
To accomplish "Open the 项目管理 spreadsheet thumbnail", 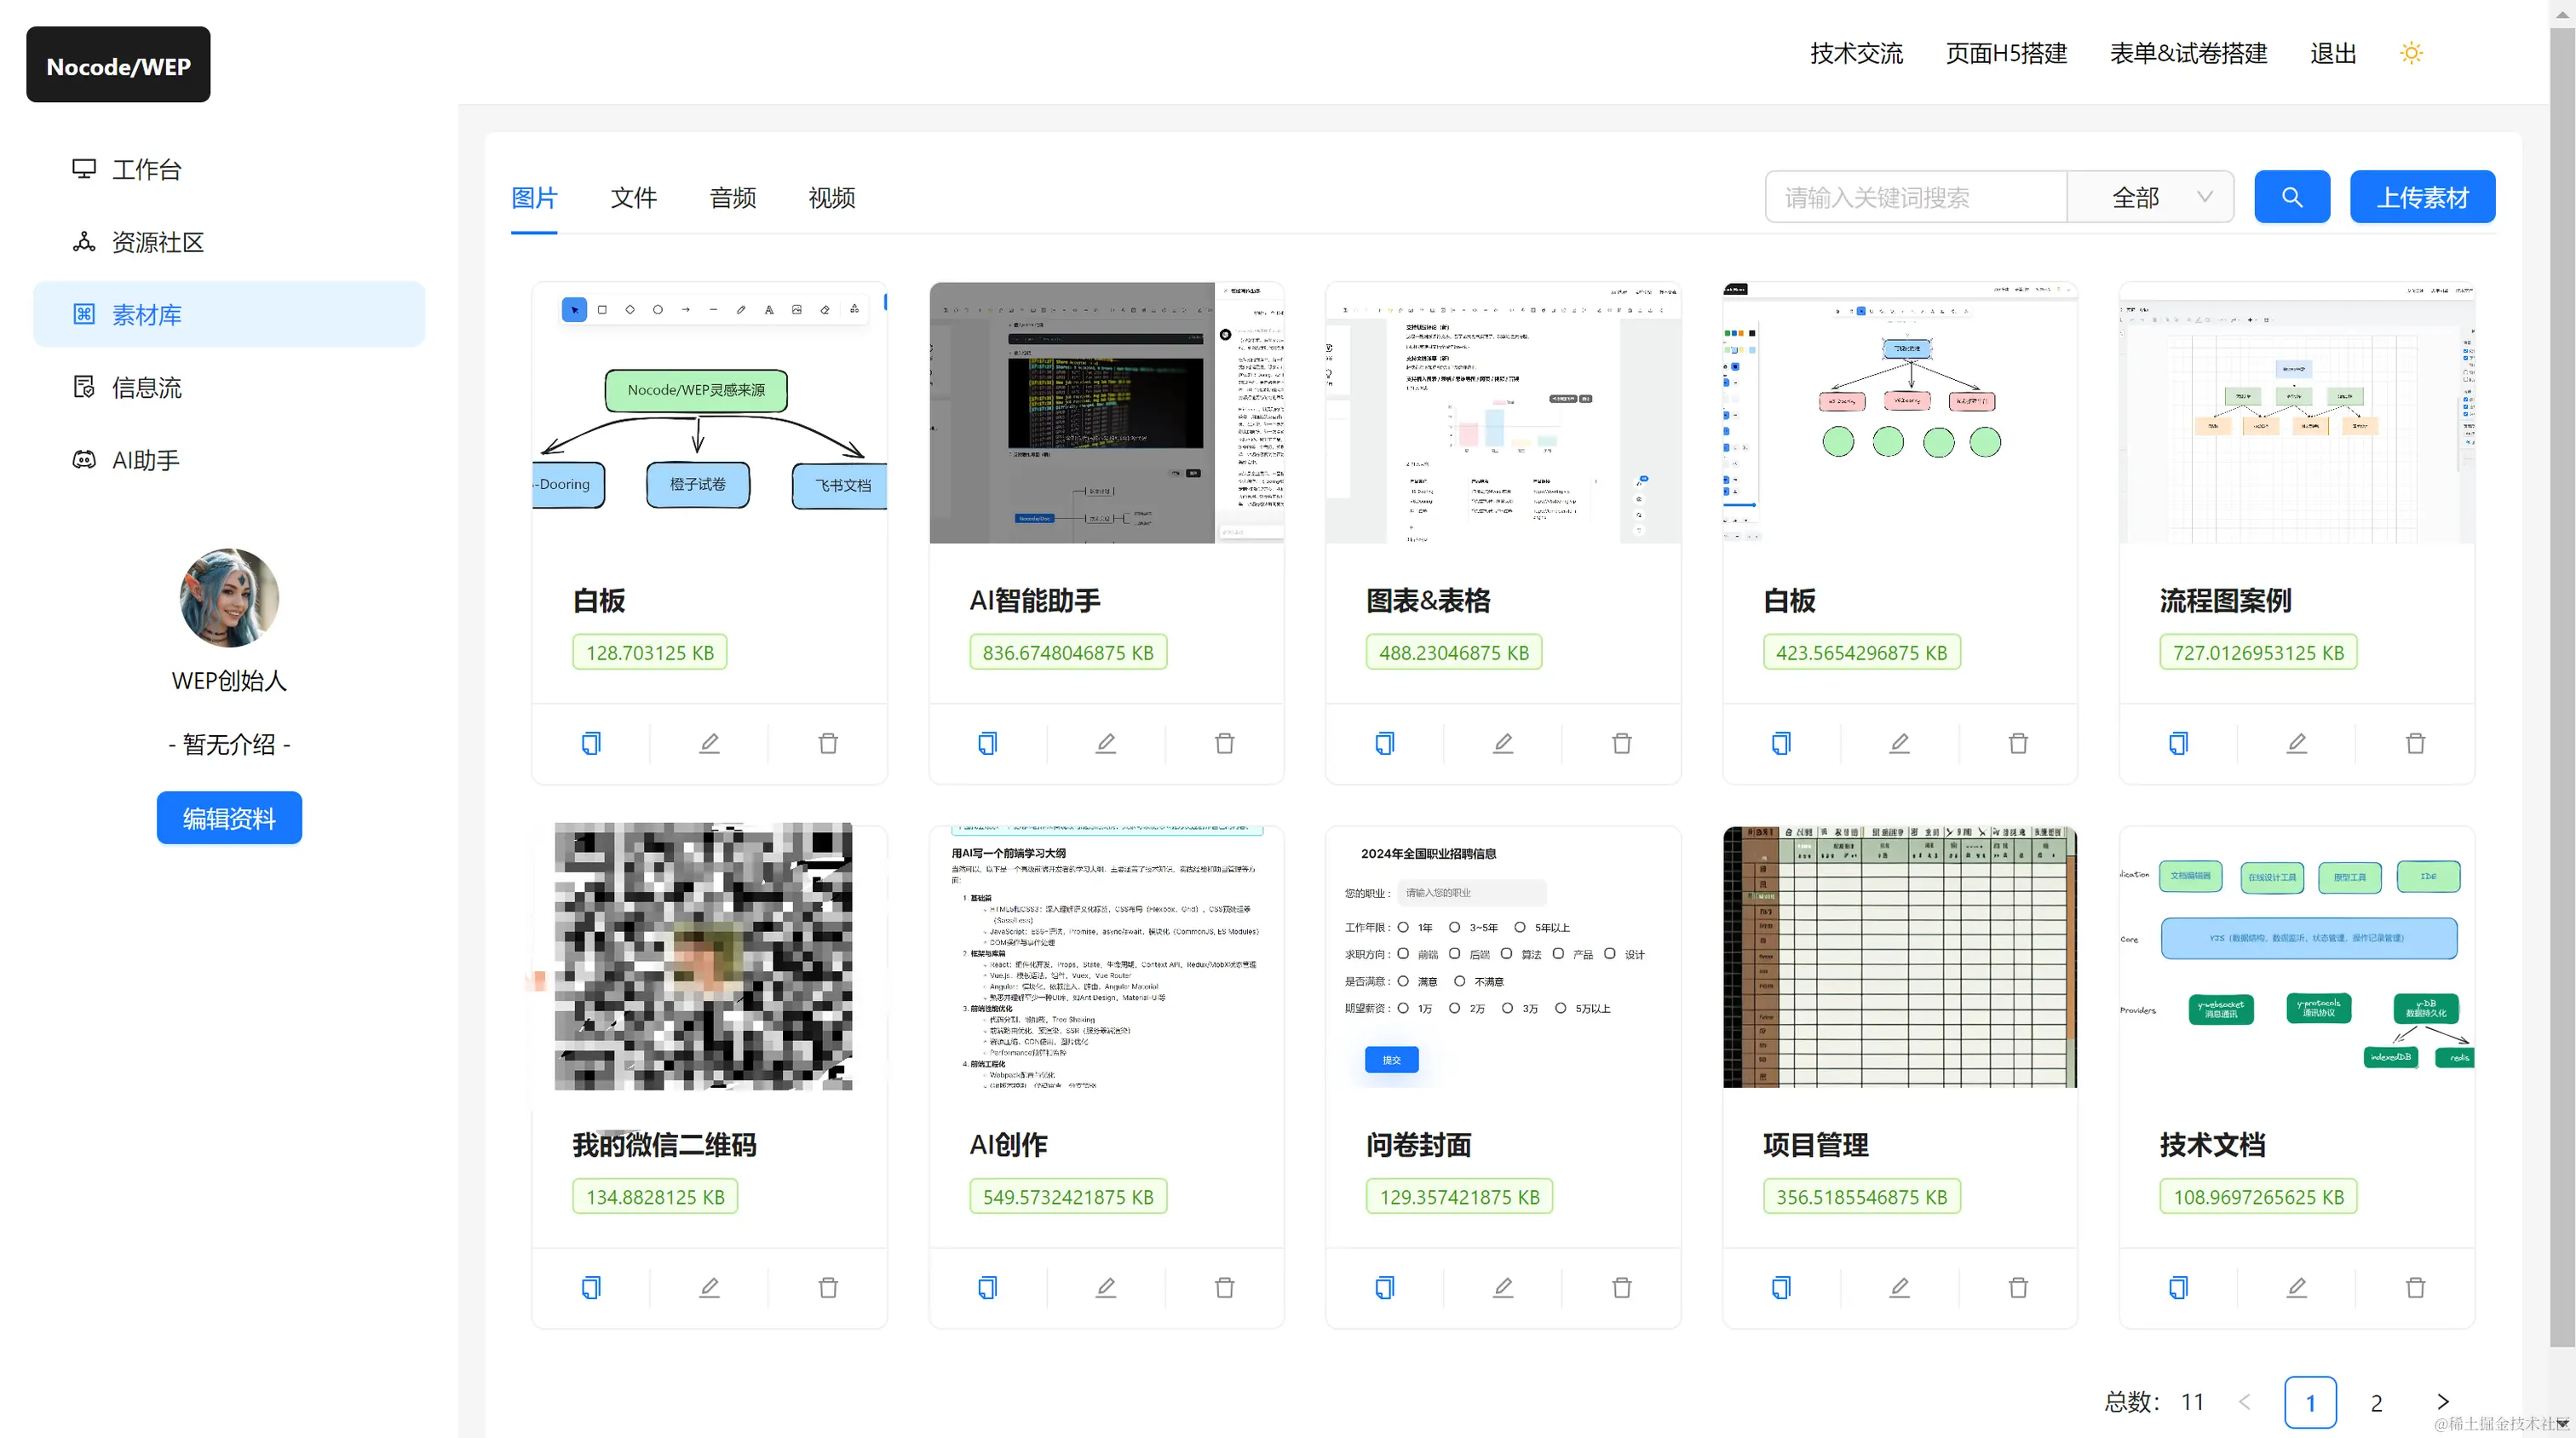I will click(x=1900, y=956).
